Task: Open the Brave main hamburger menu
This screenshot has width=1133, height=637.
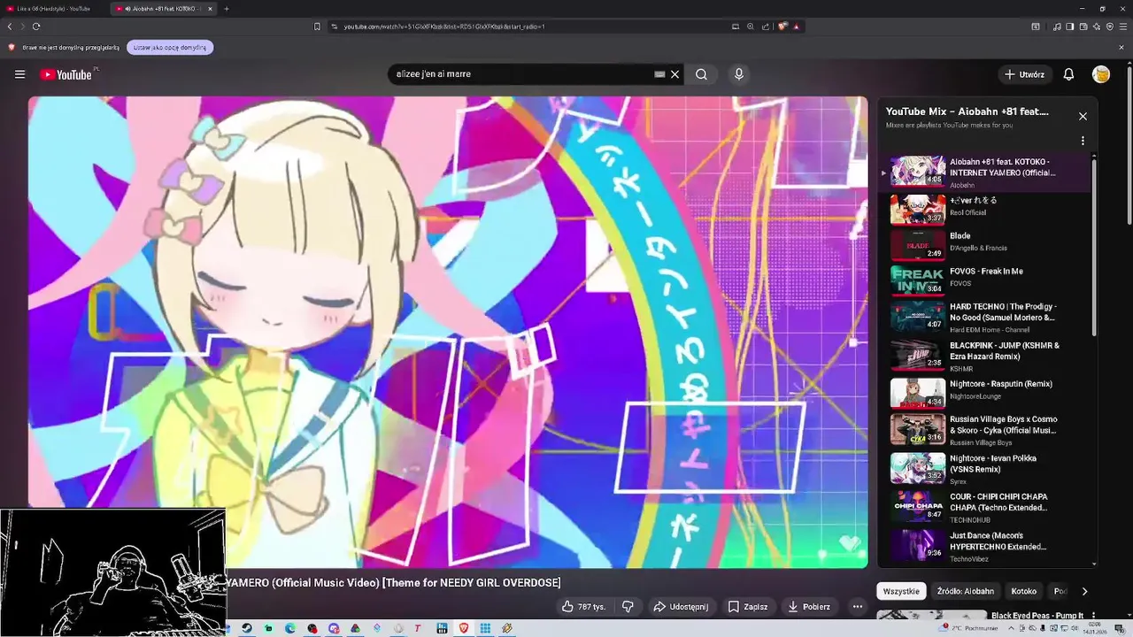Action: coord(1123,27)
